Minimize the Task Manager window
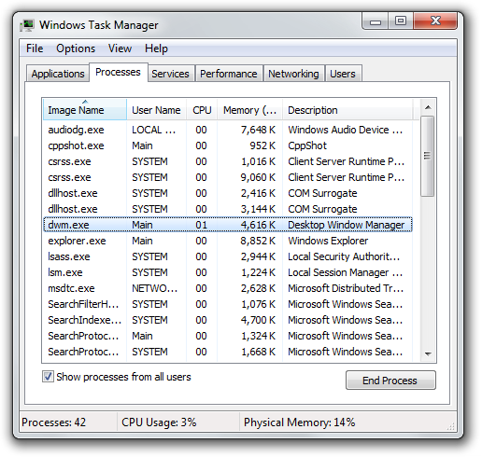Image resolution: width=482 pixels, height=457 pixels. (x=376, y=21)
